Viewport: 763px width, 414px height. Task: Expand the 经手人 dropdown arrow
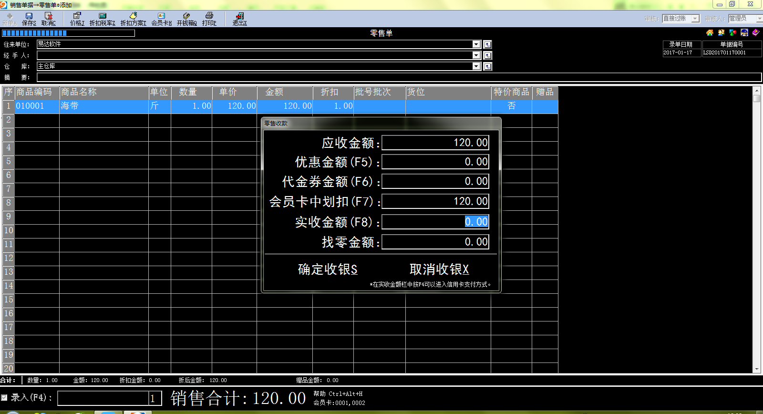click(476, 55)
